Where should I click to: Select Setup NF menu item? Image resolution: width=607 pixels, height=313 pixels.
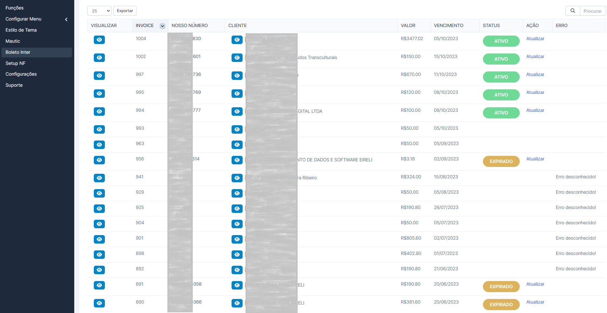coord(15,63)
